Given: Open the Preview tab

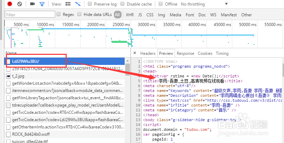Looking at the screenshot, I should coord(166,53).
